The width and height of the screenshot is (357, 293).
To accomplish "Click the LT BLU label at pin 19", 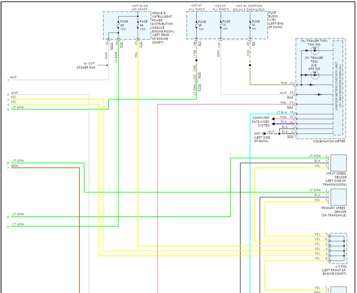I will (x=282, y=112).
